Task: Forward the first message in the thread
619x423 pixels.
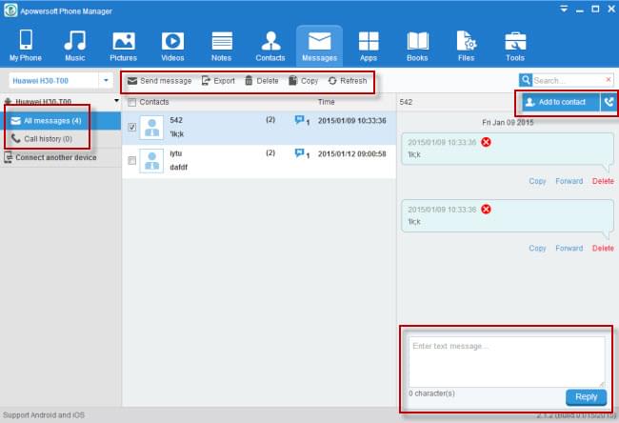Action: 569,181
